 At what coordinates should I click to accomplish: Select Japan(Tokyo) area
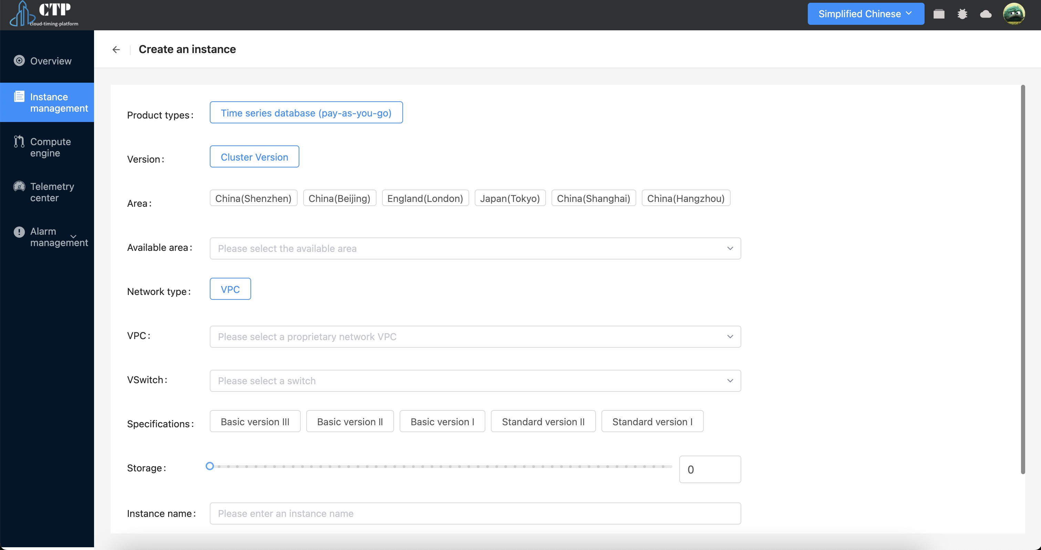click(x=510, y=198)
